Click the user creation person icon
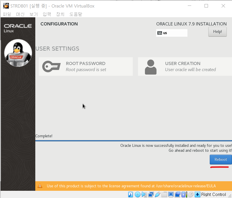The width and height of the screenshot is (232, 198). pyautogui.click(x=151, y=67)
